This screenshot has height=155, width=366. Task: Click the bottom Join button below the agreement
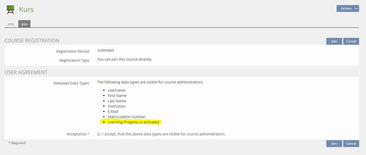(334, 143)
